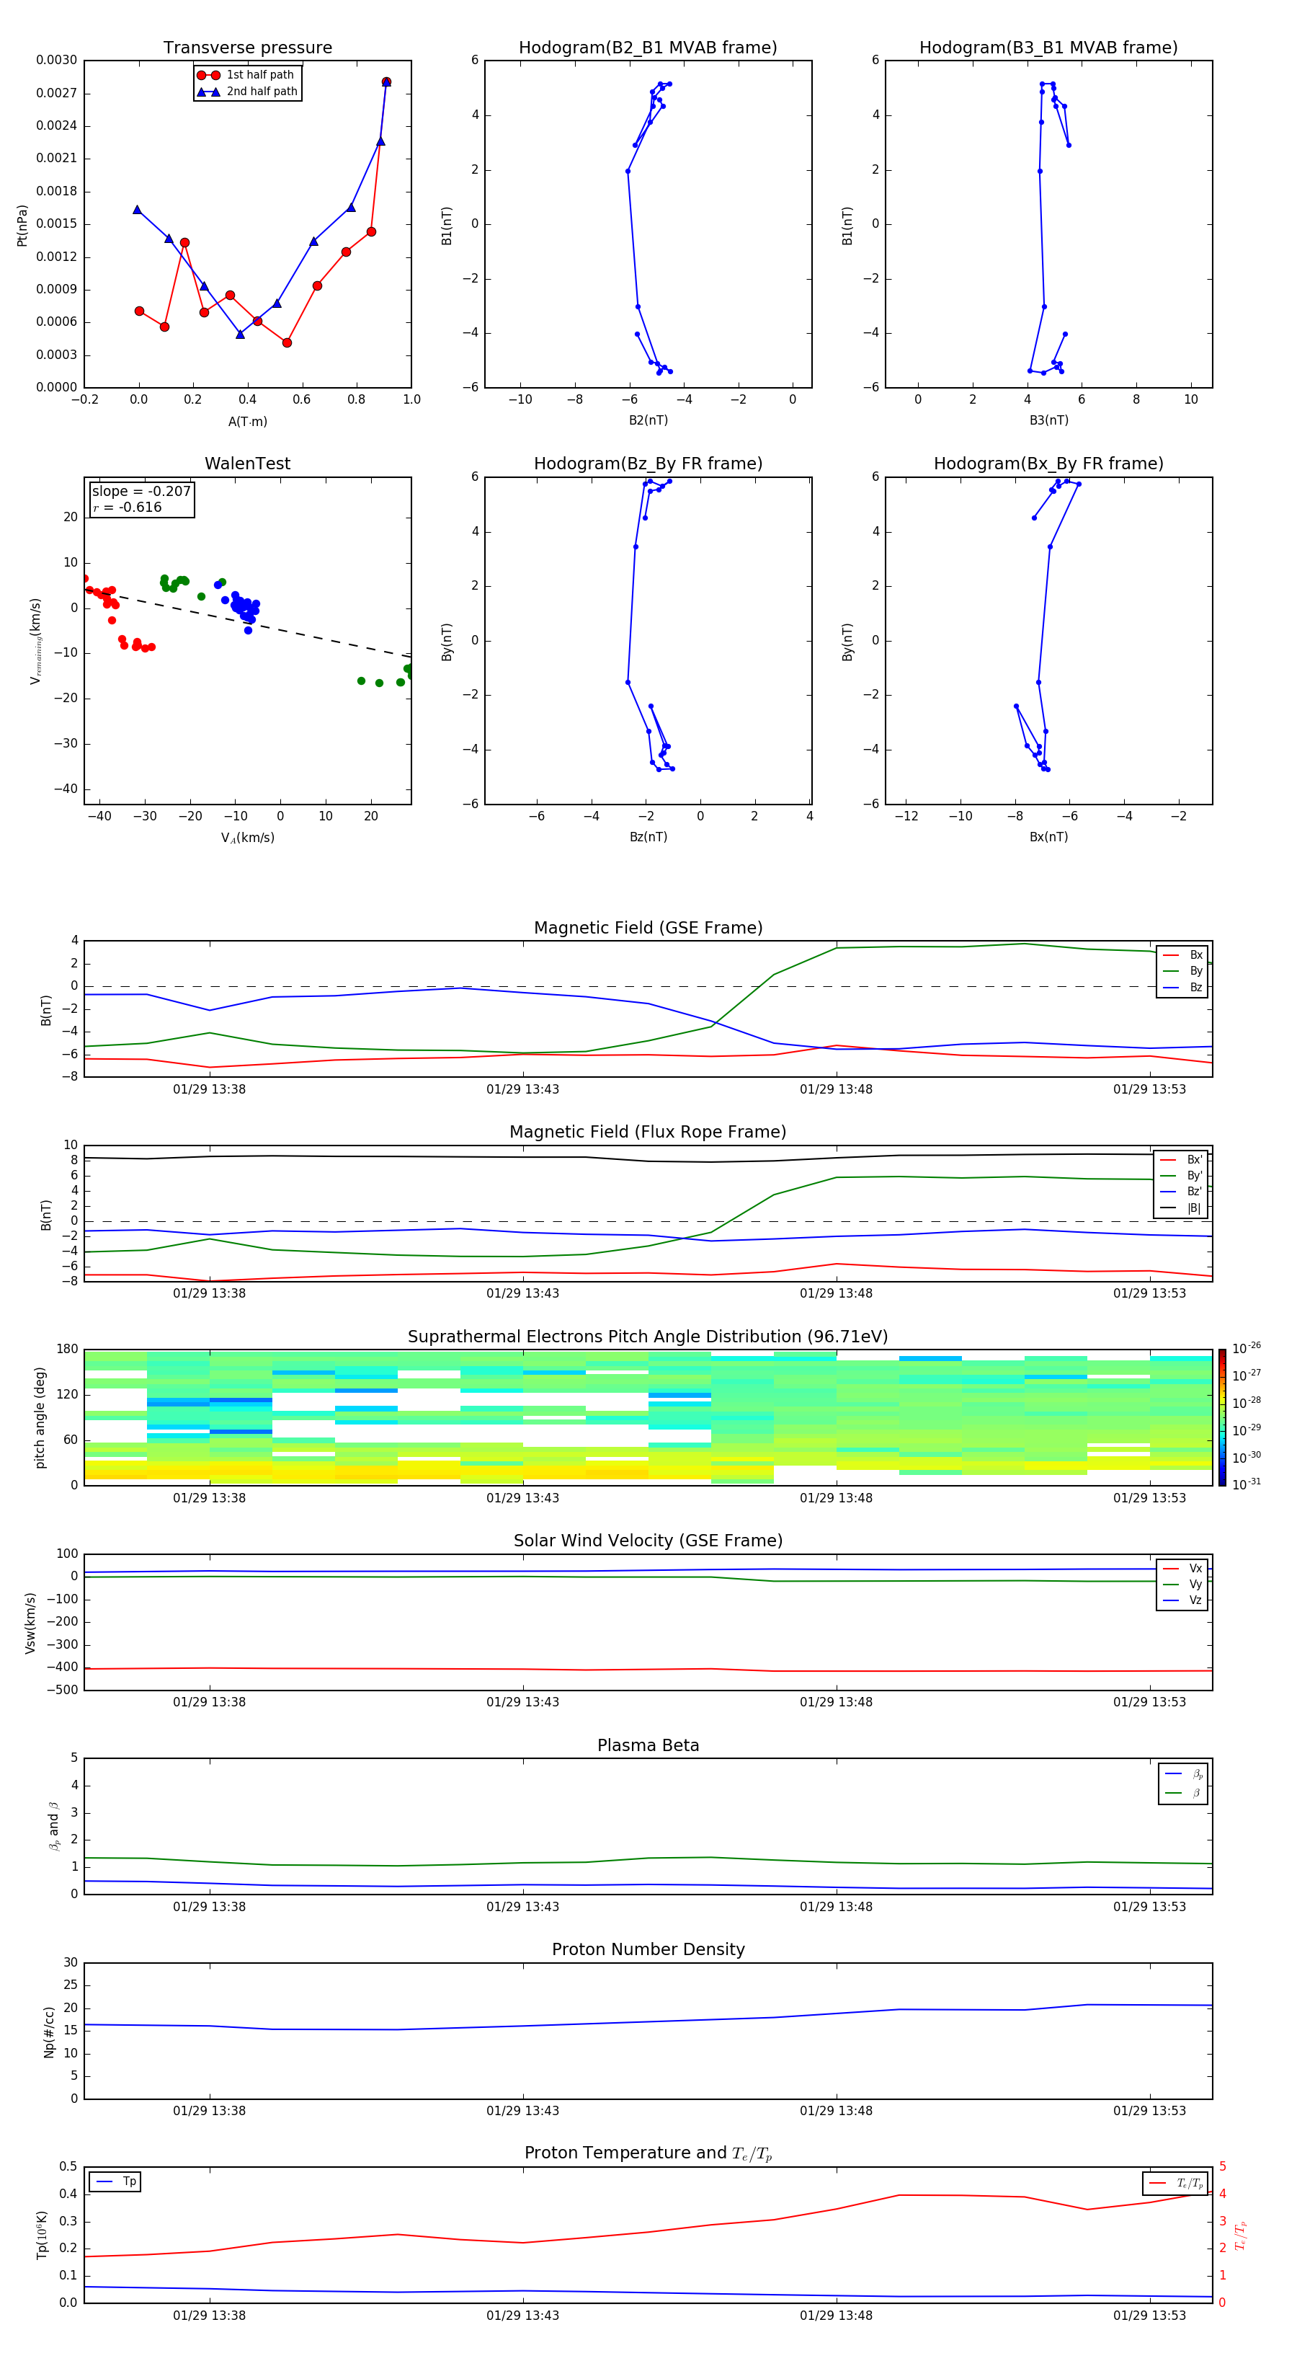Click the highest red marker in Transverse pressure
The width and height of the screenshot is (1297, 2379).
pyautogui.click(x=386, y=82)
